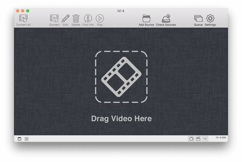
Task: Switch to grid thumbnail view
Action: click(27, 139)
